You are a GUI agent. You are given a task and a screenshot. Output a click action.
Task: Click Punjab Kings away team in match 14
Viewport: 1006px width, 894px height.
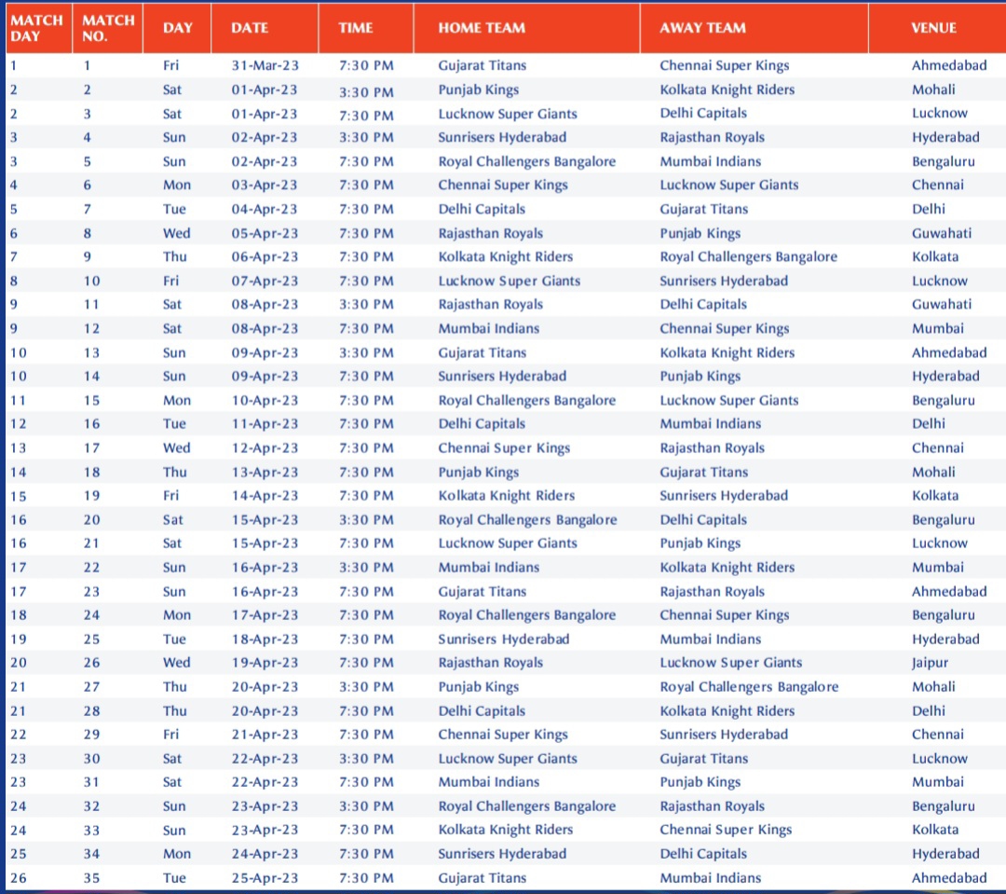coord(700,377)
